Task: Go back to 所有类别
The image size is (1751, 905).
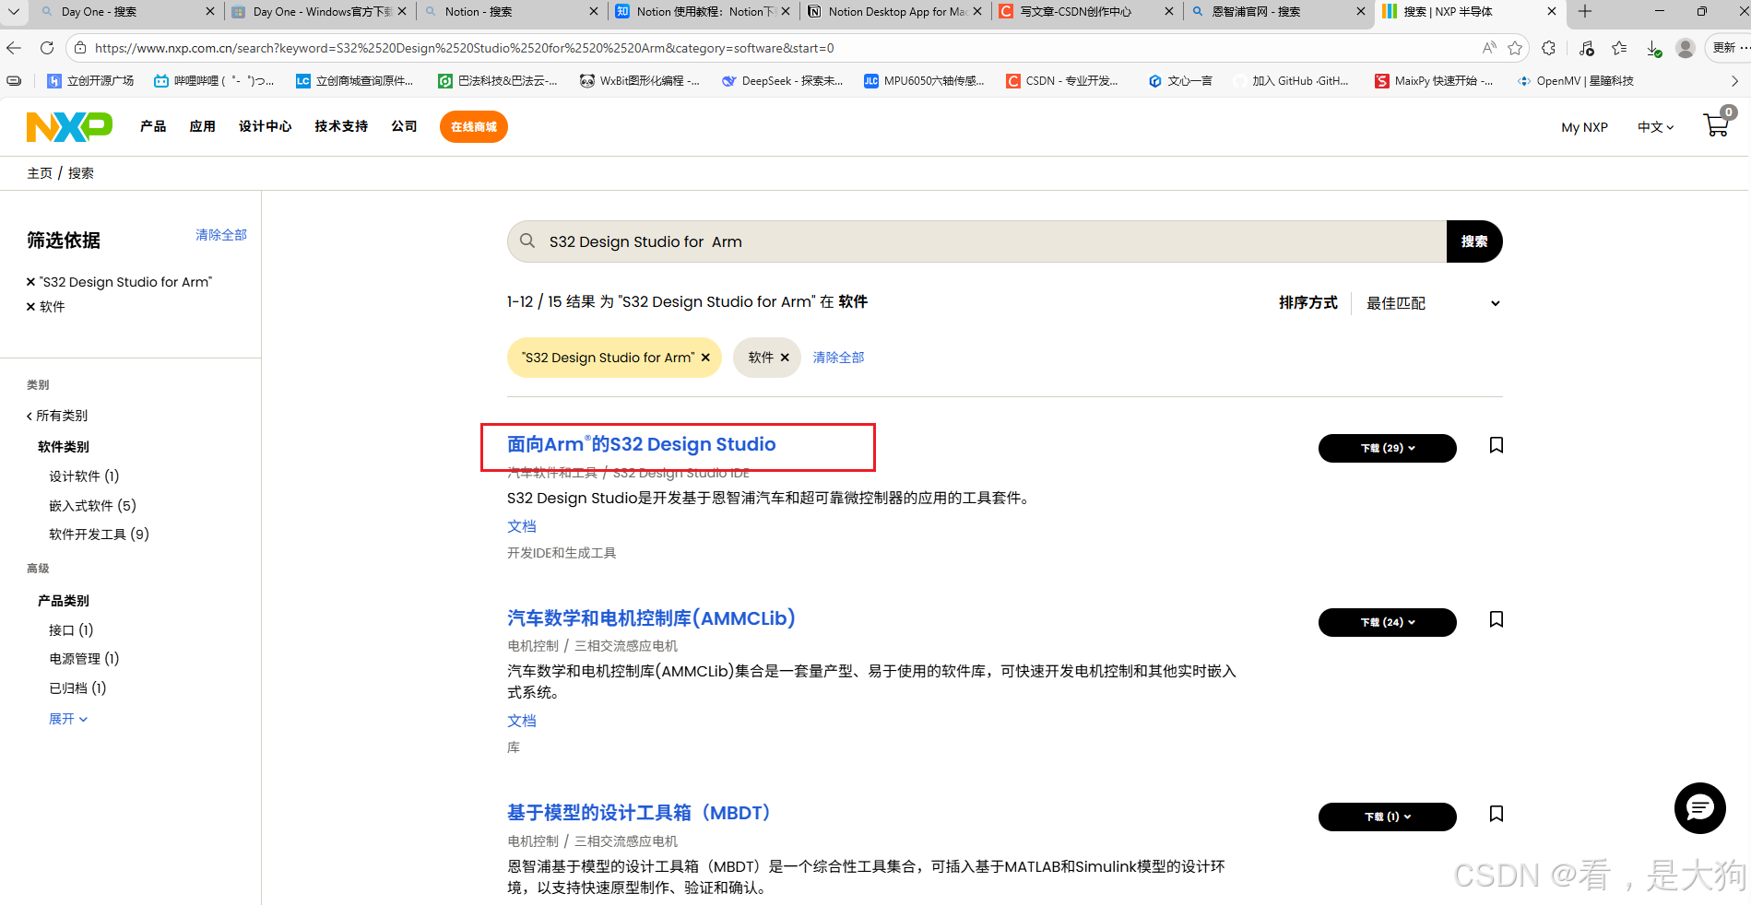Action: pyautogui.click(x=57, y=416)
